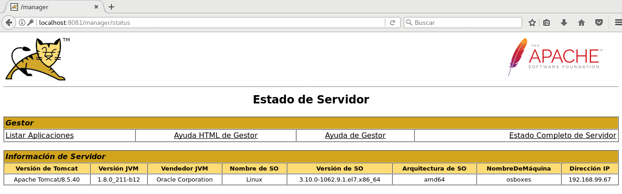The height and width of the screenshot is (194, 622).
Task: Click the Tomcat cat logo image
Action: (x=37, y=59)
